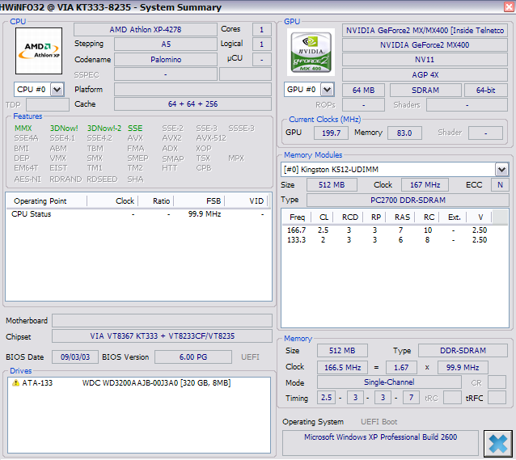This screenshot has height=460, width=516.
Task: Click the NVIDIA GeForce2 MX400 name field
Action: [x=425, y=45]
